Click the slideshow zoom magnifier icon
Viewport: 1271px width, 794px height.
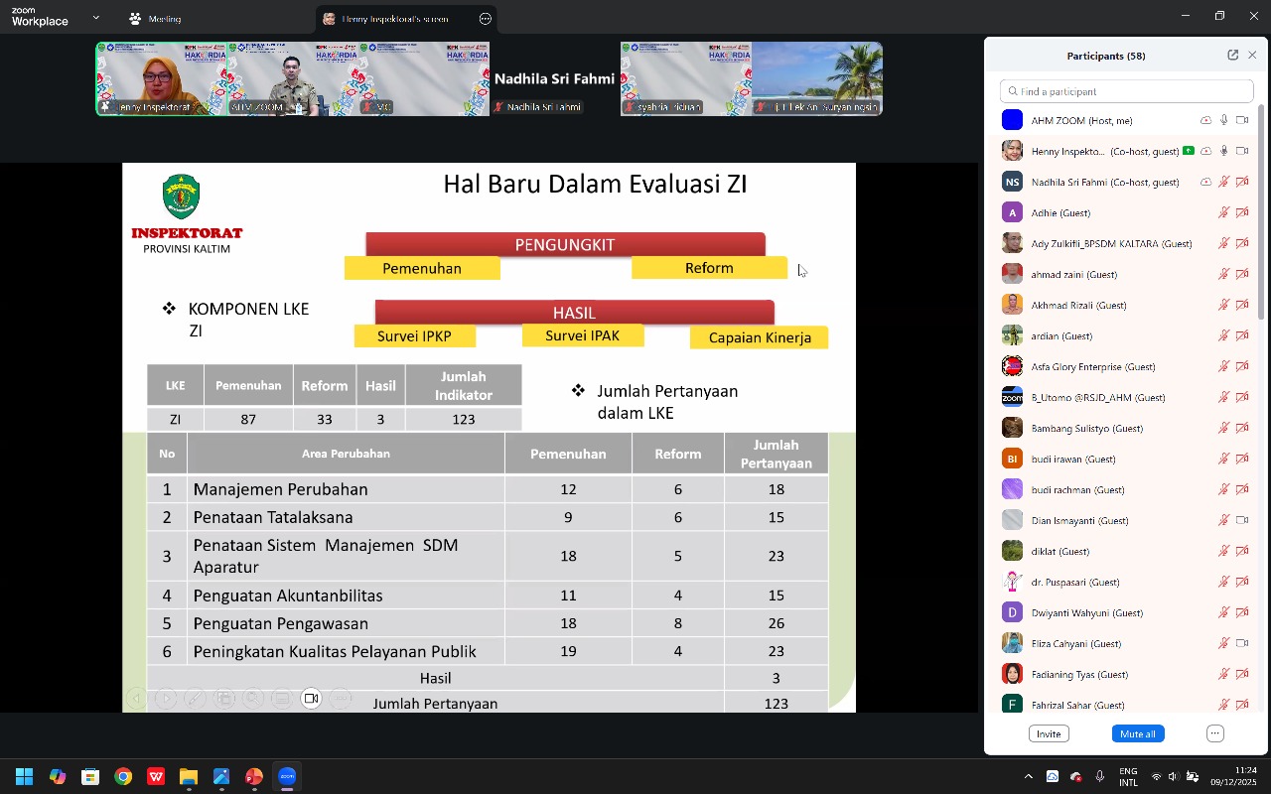point(252,699)
